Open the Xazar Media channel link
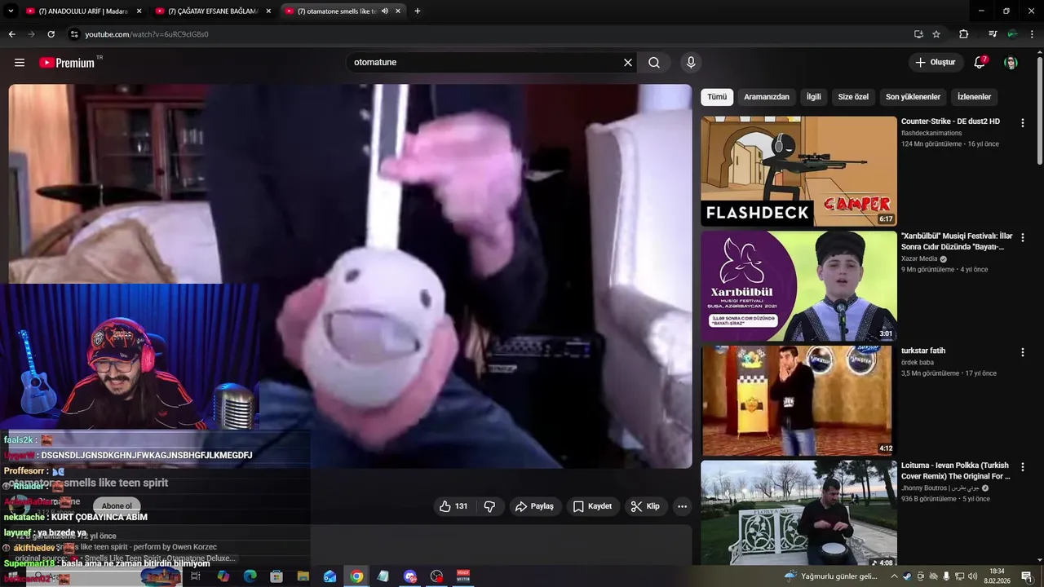The width and height of the screenshot is (1044, 587). (919, 258)
